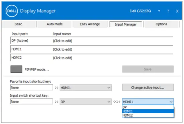This screenshot has width=184, height=124.
Task: Edit the input name for DP (Active)
Action: (x=63, y=41)
